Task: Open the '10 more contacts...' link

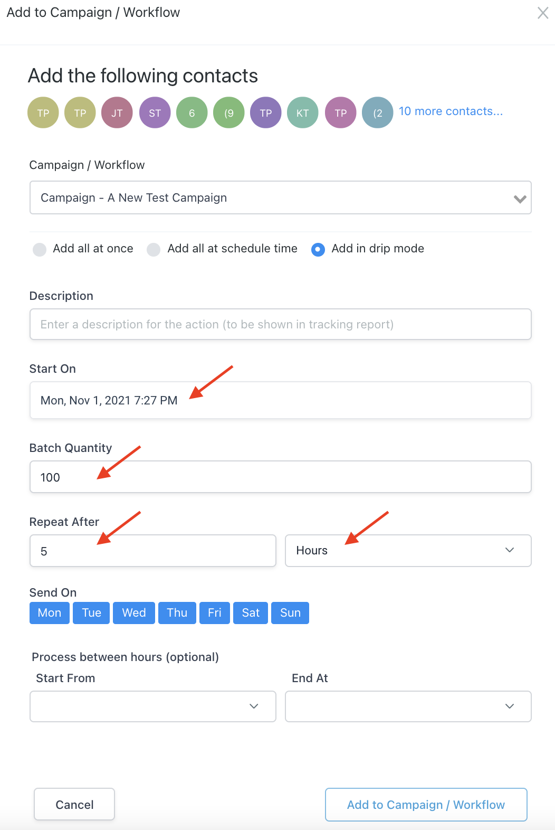Action: tap(451, 111)
